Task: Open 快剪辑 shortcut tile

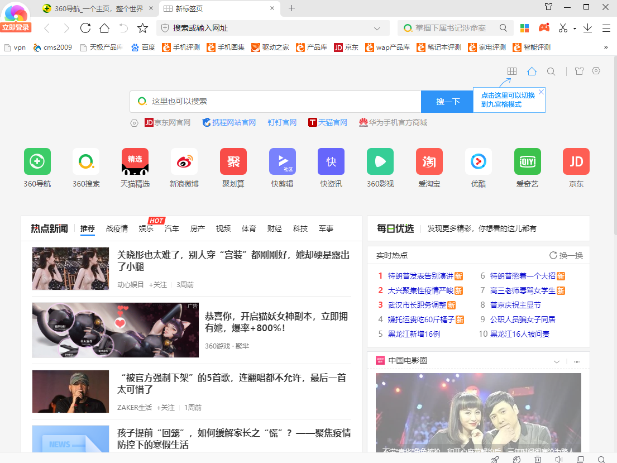Action: point(282,168)
